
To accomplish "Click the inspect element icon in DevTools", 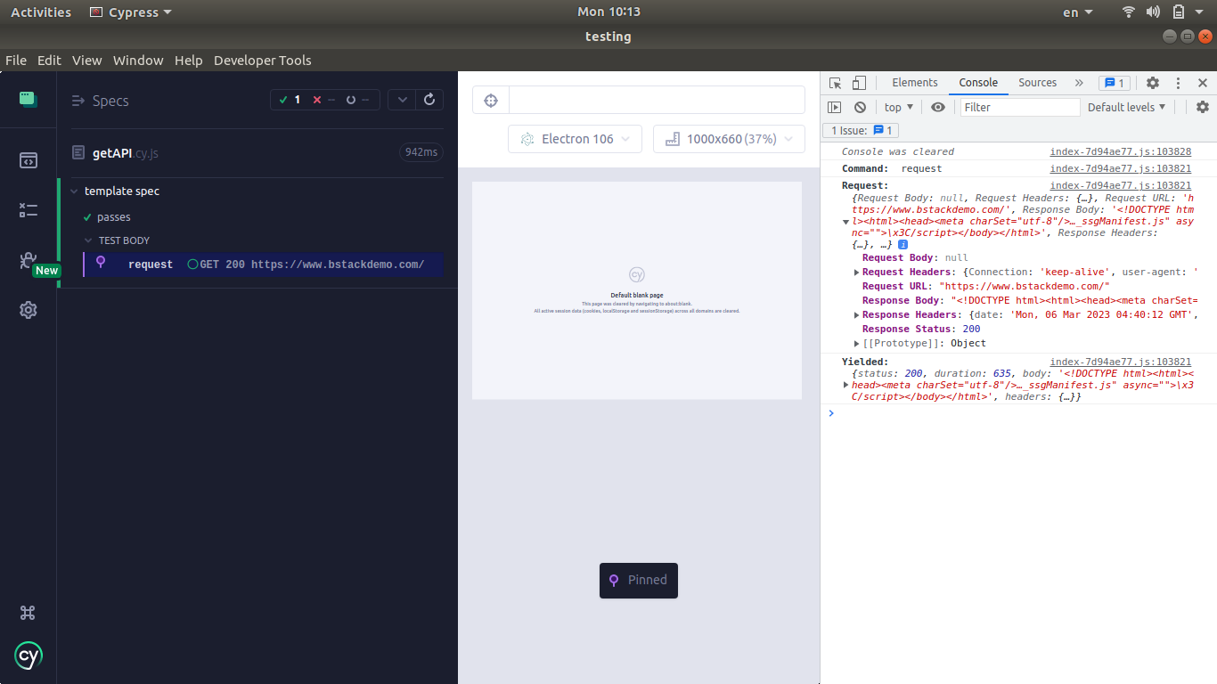I will point(834,82).
